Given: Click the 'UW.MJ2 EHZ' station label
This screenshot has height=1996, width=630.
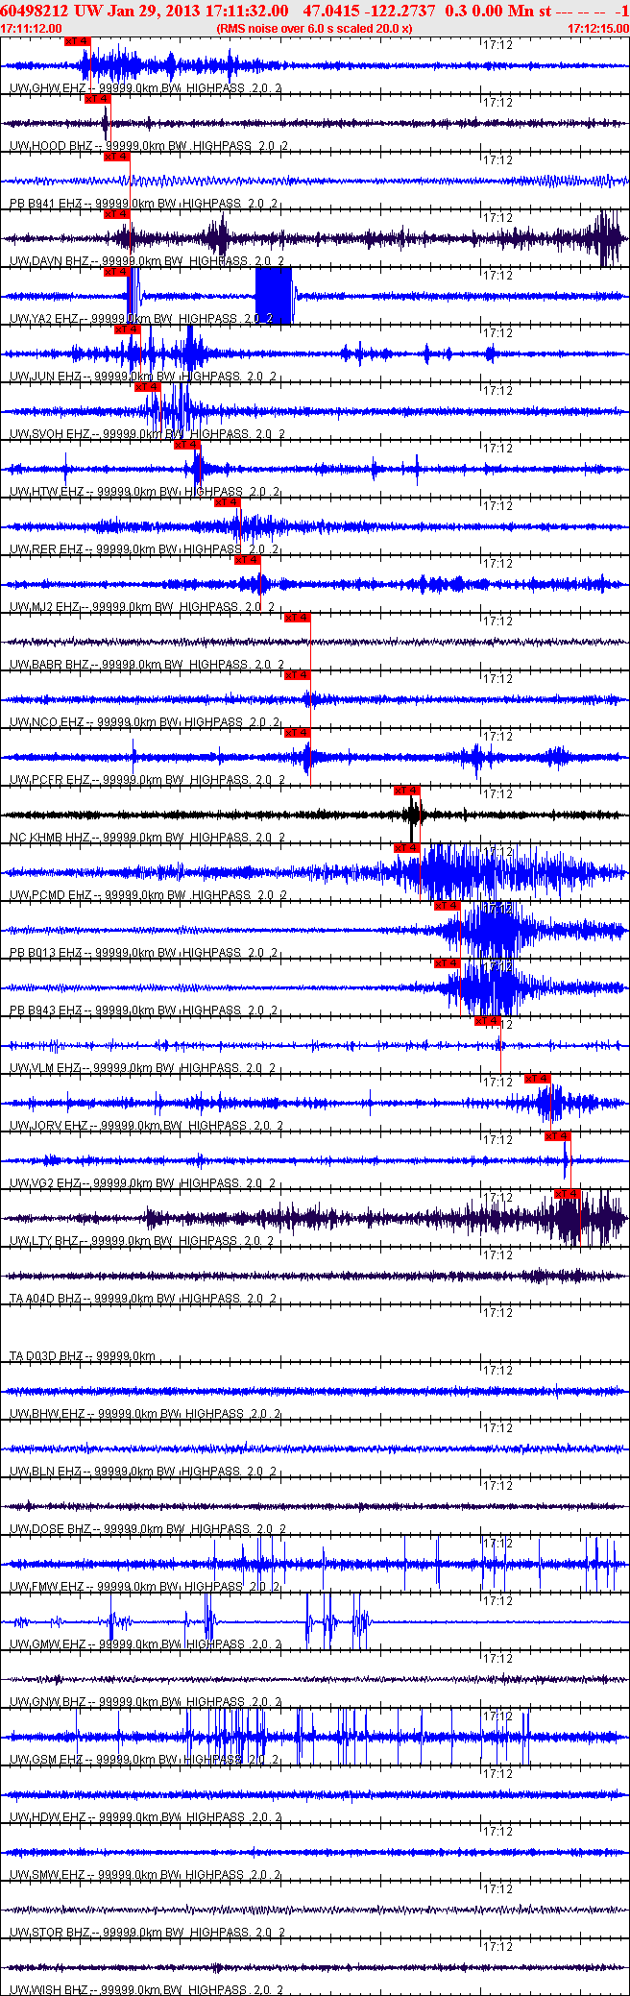Looking at the screenshot, I should pos(44,607).
